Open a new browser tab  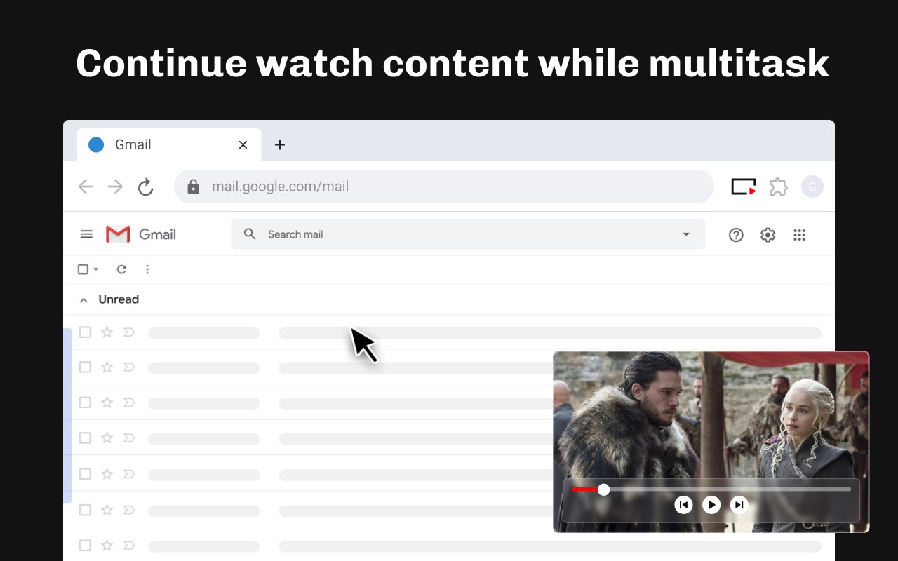click(x=280, y=144)
